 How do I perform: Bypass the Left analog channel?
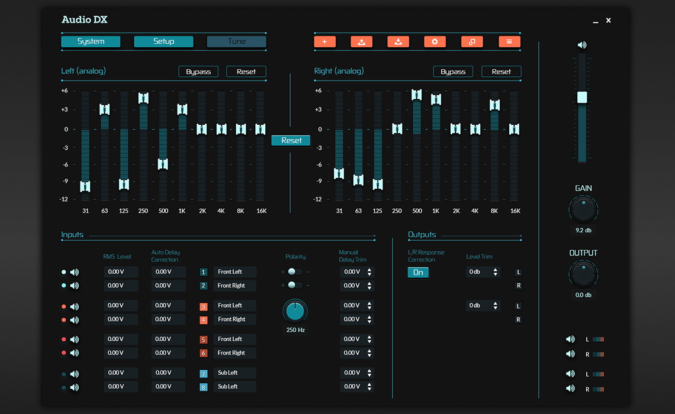pos(198,71)
